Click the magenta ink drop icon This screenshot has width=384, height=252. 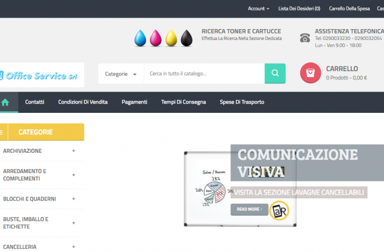[156, 38]
